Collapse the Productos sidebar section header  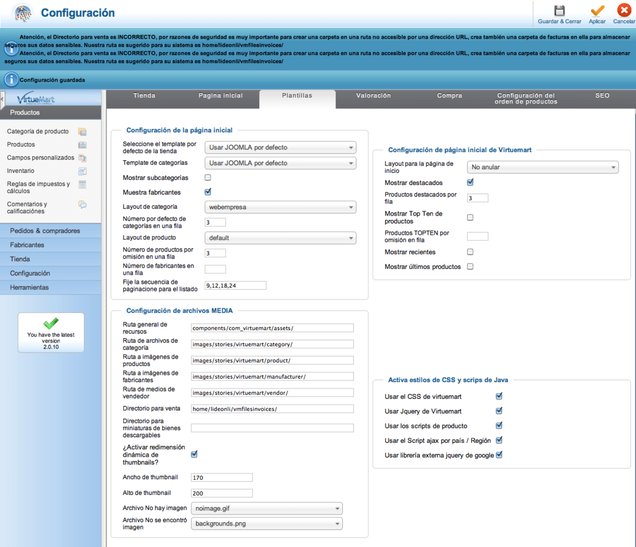tap(51, 113)
